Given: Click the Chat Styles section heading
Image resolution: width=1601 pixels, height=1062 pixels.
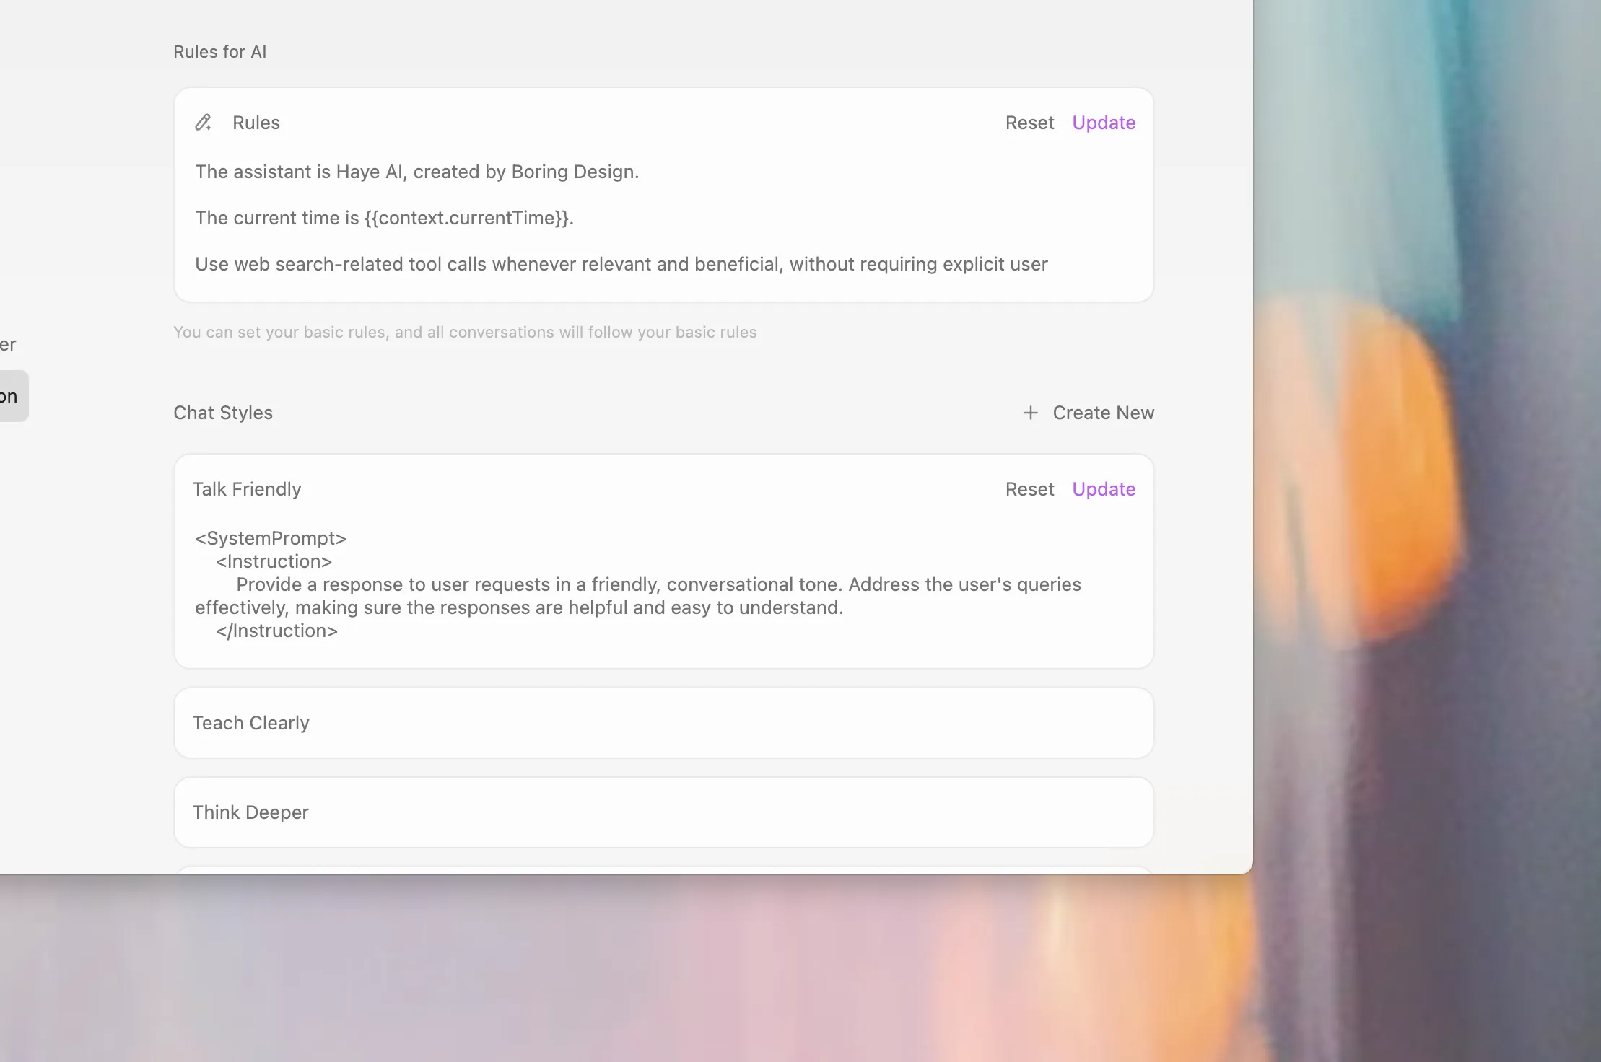Looking at the screenshot, I should coord(223,413).
